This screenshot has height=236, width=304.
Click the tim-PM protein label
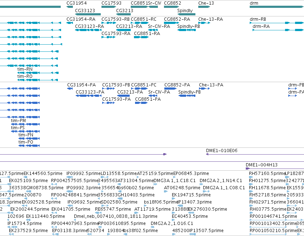[x=18, y=121]
